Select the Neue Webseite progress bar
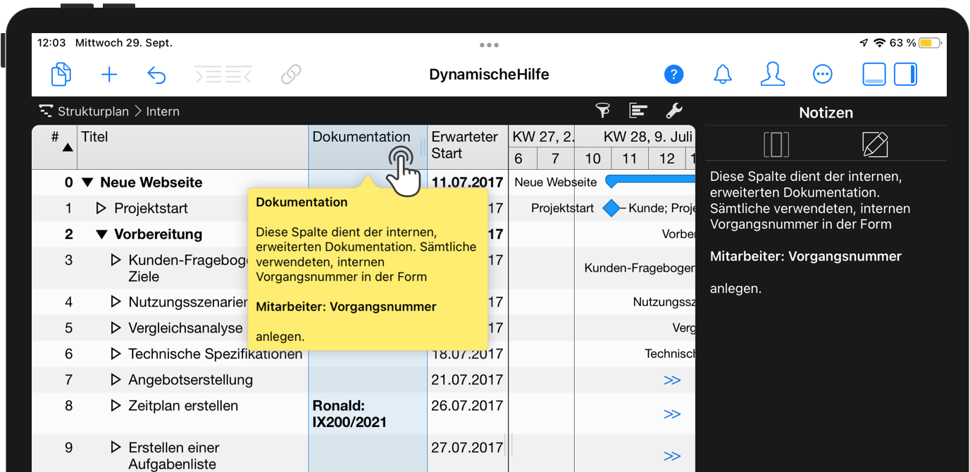The width and height of the screenshot is (970, 472). pos(652,181)
